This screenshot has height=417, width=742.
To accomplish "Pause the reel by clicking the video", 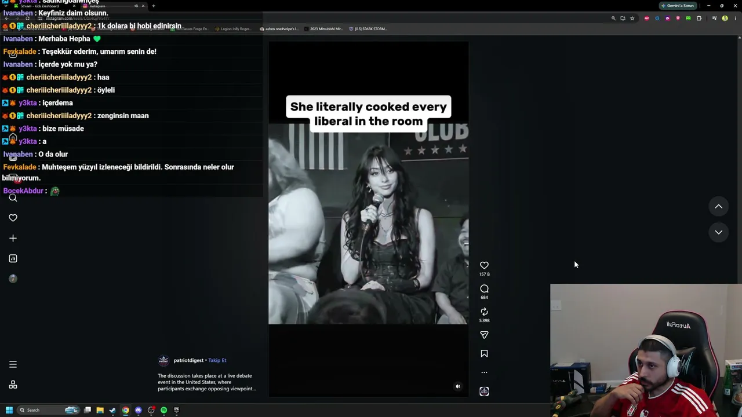I will coord(368,220).
